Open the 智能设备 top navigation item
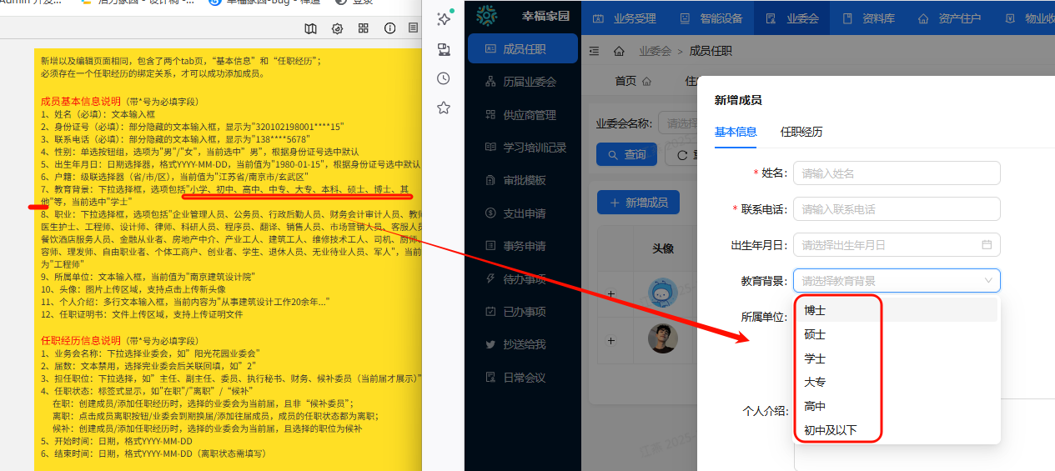 (711, 18)
